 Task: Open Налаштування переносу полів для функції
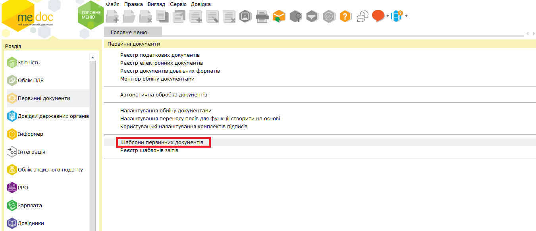200,118
